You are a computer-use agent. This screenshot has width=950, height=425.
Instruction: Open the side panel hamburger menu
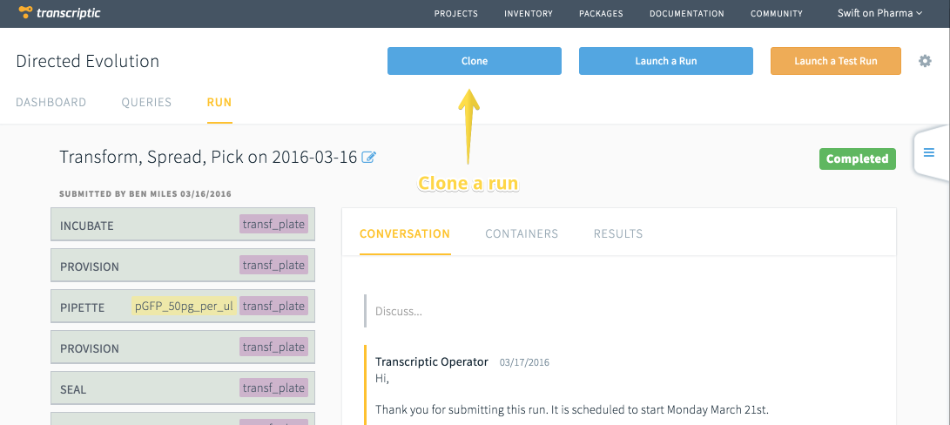click(929, 152)
